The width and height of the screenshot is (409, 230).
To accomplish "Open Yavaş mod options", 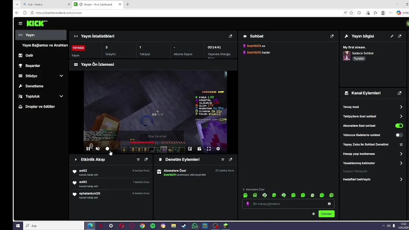I will click(x=373, y=107).
